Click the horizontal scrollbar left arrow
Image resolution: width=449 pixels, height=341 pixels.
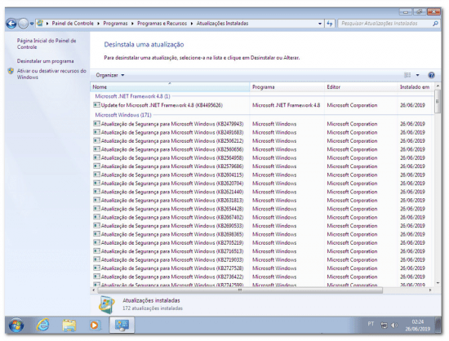pos(94,290)
